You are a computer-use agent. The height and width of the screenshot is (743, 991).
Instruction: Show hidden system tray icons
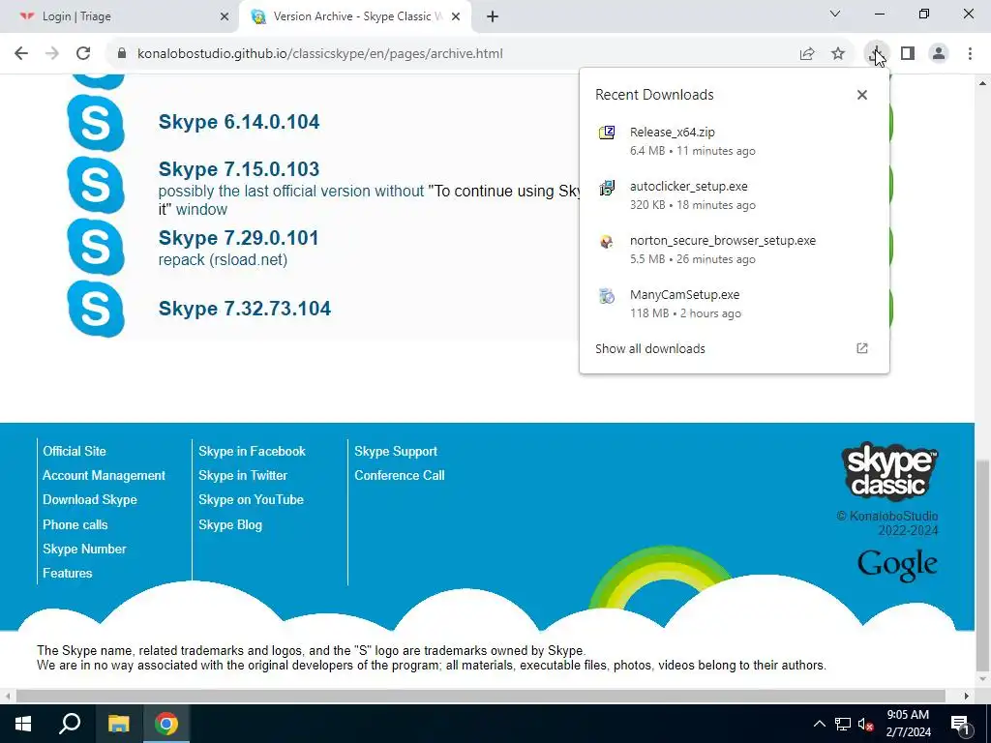(x=819, y=724)
